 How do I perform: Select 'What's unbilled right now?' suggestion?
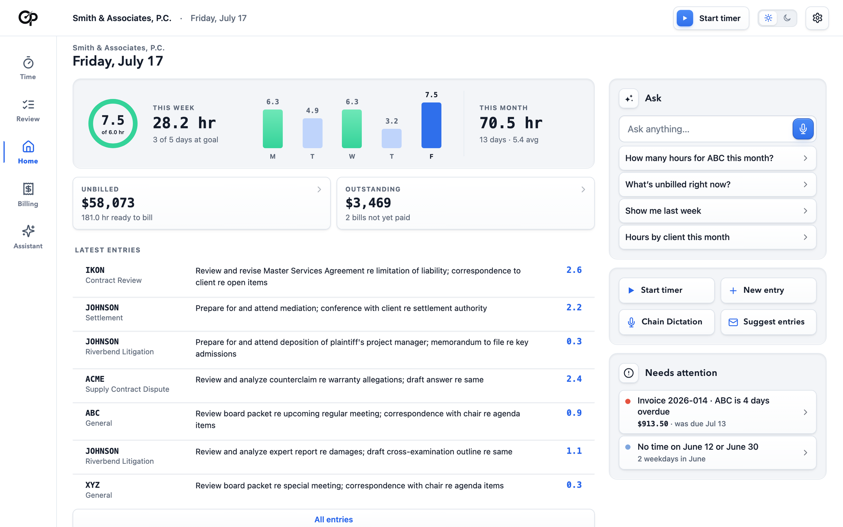point(717,184)
